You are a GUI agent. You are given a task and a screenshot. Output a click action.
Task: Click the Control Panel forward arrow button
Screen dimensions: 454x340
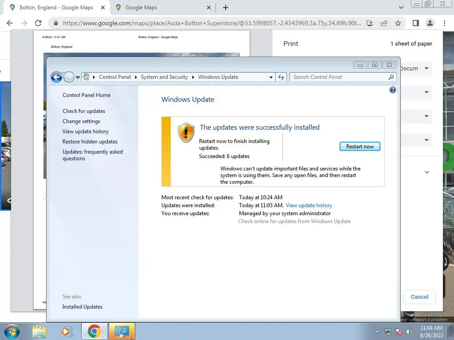(69, 77)
